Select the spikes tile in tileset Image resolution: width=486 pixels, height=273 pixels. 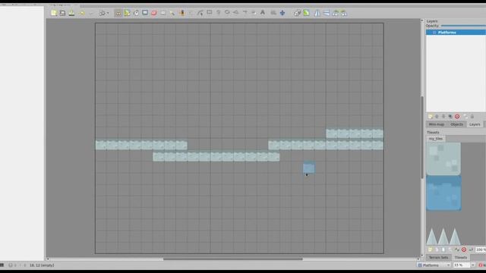tap(443, 236)
